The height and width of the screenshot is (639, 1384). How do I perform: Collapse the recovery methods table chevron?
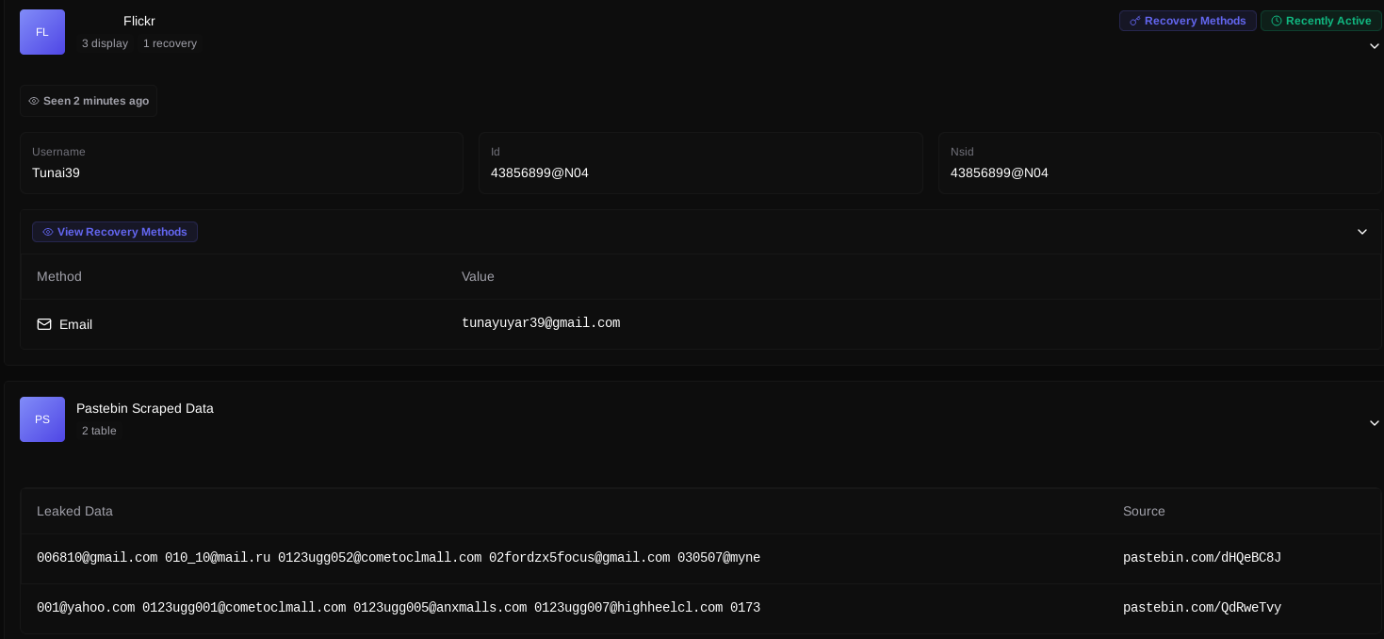[1362, 232]
